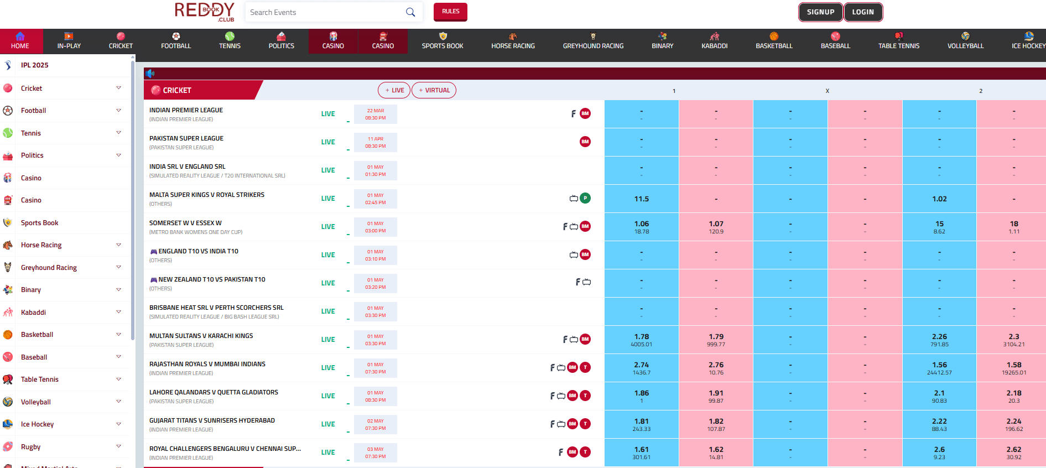Viewport: 1046px width, 468px height.
Task: Open the GREYHOUND RACING top navigation tab
Action: click(593, 41)
